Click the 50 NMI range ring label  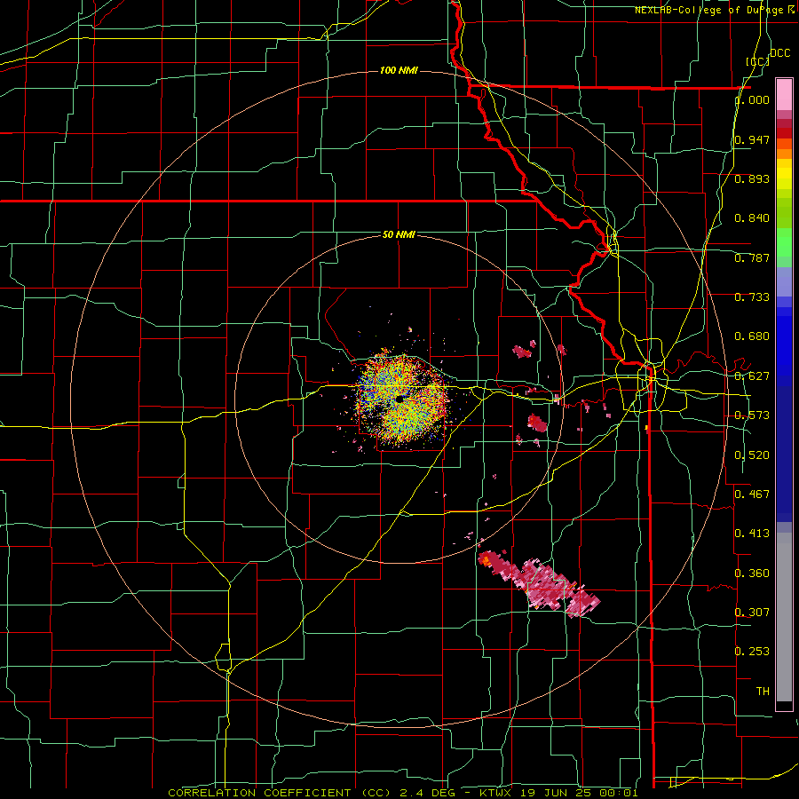[x=399, y=234]
